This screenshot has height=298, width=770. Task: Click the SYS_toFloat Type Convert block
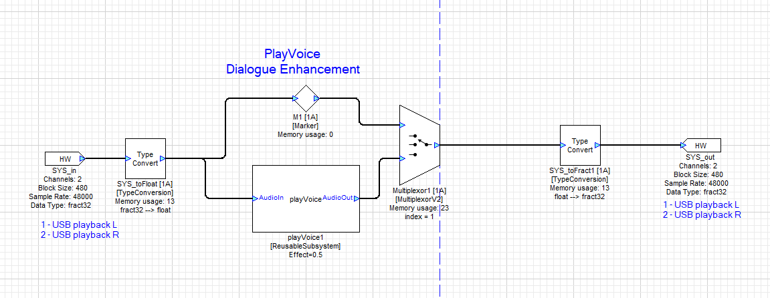(145, 158)
